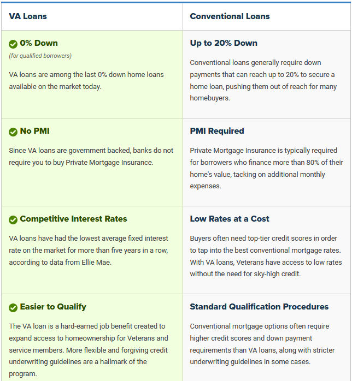Click the paragraph about stricter underwriting guidelines
Screen dimensions: 352x381
[262, 344]
